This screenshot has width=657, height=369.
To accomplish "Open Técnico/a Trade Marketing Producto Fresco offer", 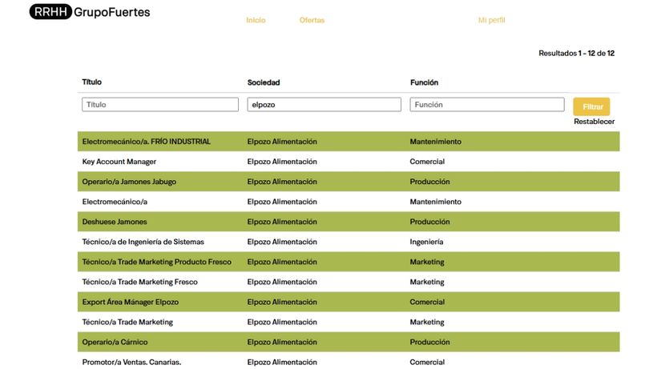I will 157,262.
